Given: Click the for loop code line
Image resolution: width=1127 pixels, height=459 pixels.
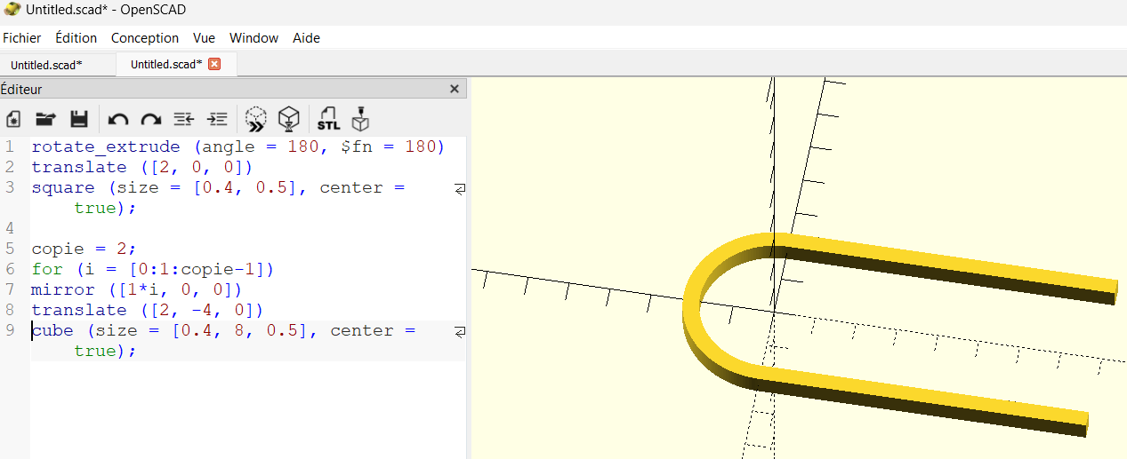Looking at the screenshot, I should [x=153, y=269].
